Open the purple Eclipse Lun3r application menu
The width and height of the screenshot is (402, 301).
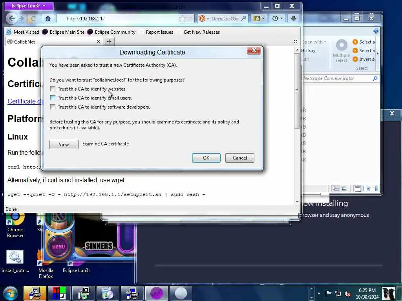(29, 5)
